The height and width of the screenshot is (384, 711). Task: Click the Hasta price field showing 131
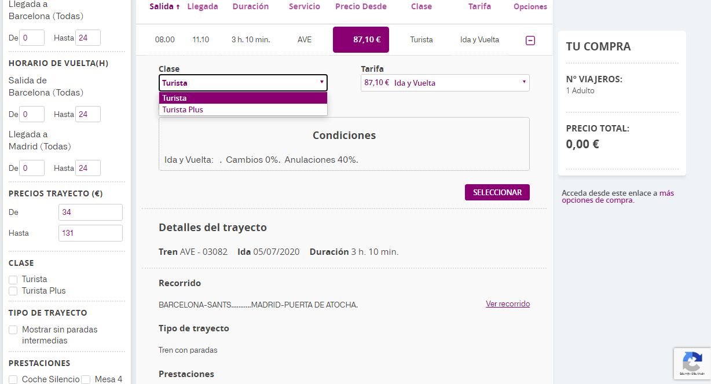click(90, 233)
